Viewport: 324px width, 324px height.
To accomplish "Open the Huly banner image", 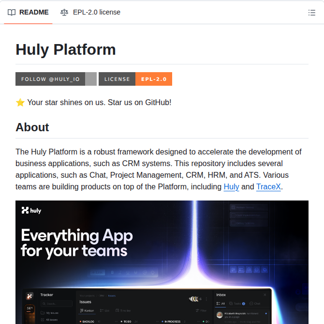I will [162, 262].
